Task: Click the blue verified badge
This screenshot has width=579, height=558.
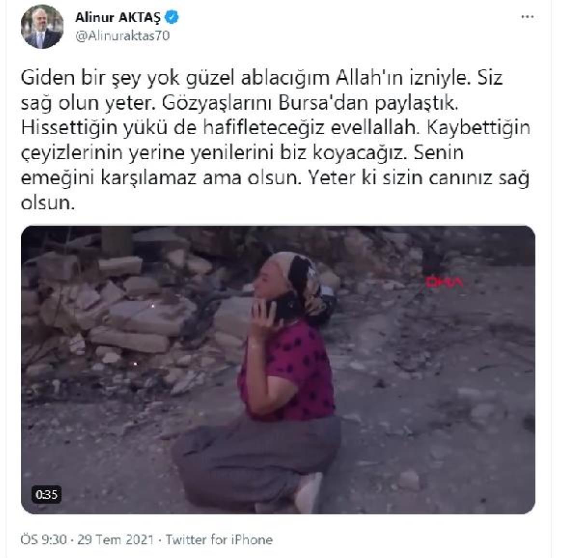Action: click(172, 18)
